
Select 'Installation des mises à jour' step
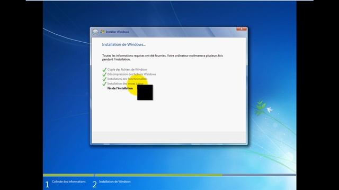click(126, 83)
